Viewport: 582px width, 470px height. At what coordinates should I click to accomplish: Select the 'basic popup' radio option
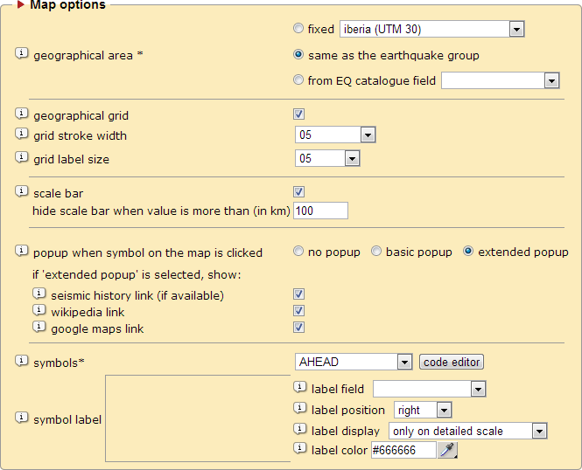pos(376,252)
